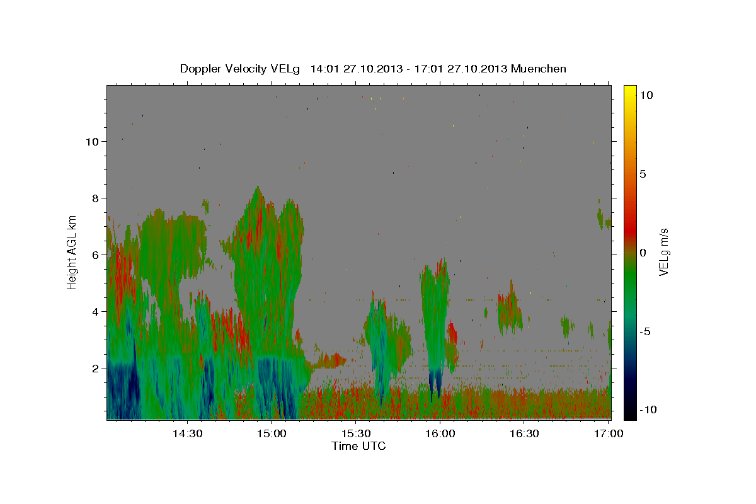Click the 'Time UTC' axis label
The image size is (756, 504).
pyautogui.click(x=358, y=446)
